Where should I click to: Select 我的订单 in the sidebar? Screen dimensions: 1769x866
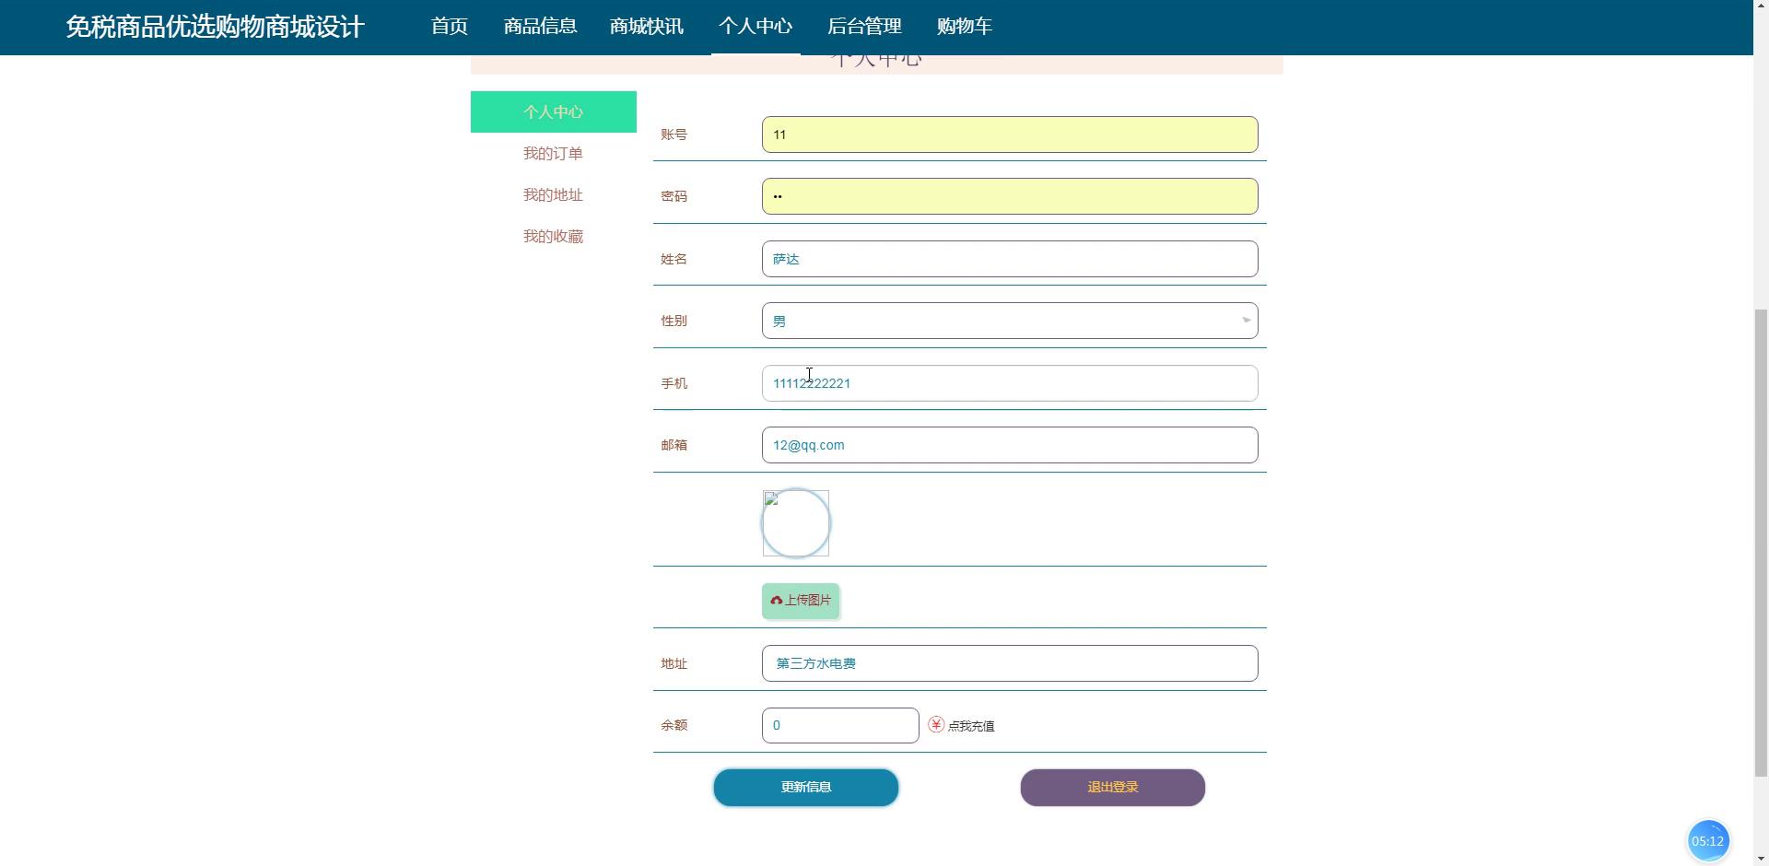click(x=553, y=154)
